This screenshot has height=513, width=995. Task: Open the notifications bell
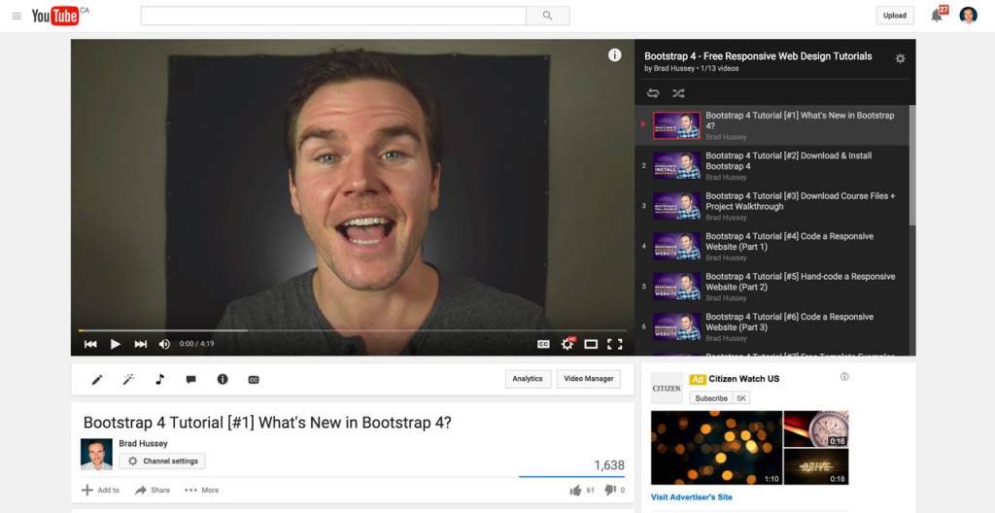[x=936, y=16]
